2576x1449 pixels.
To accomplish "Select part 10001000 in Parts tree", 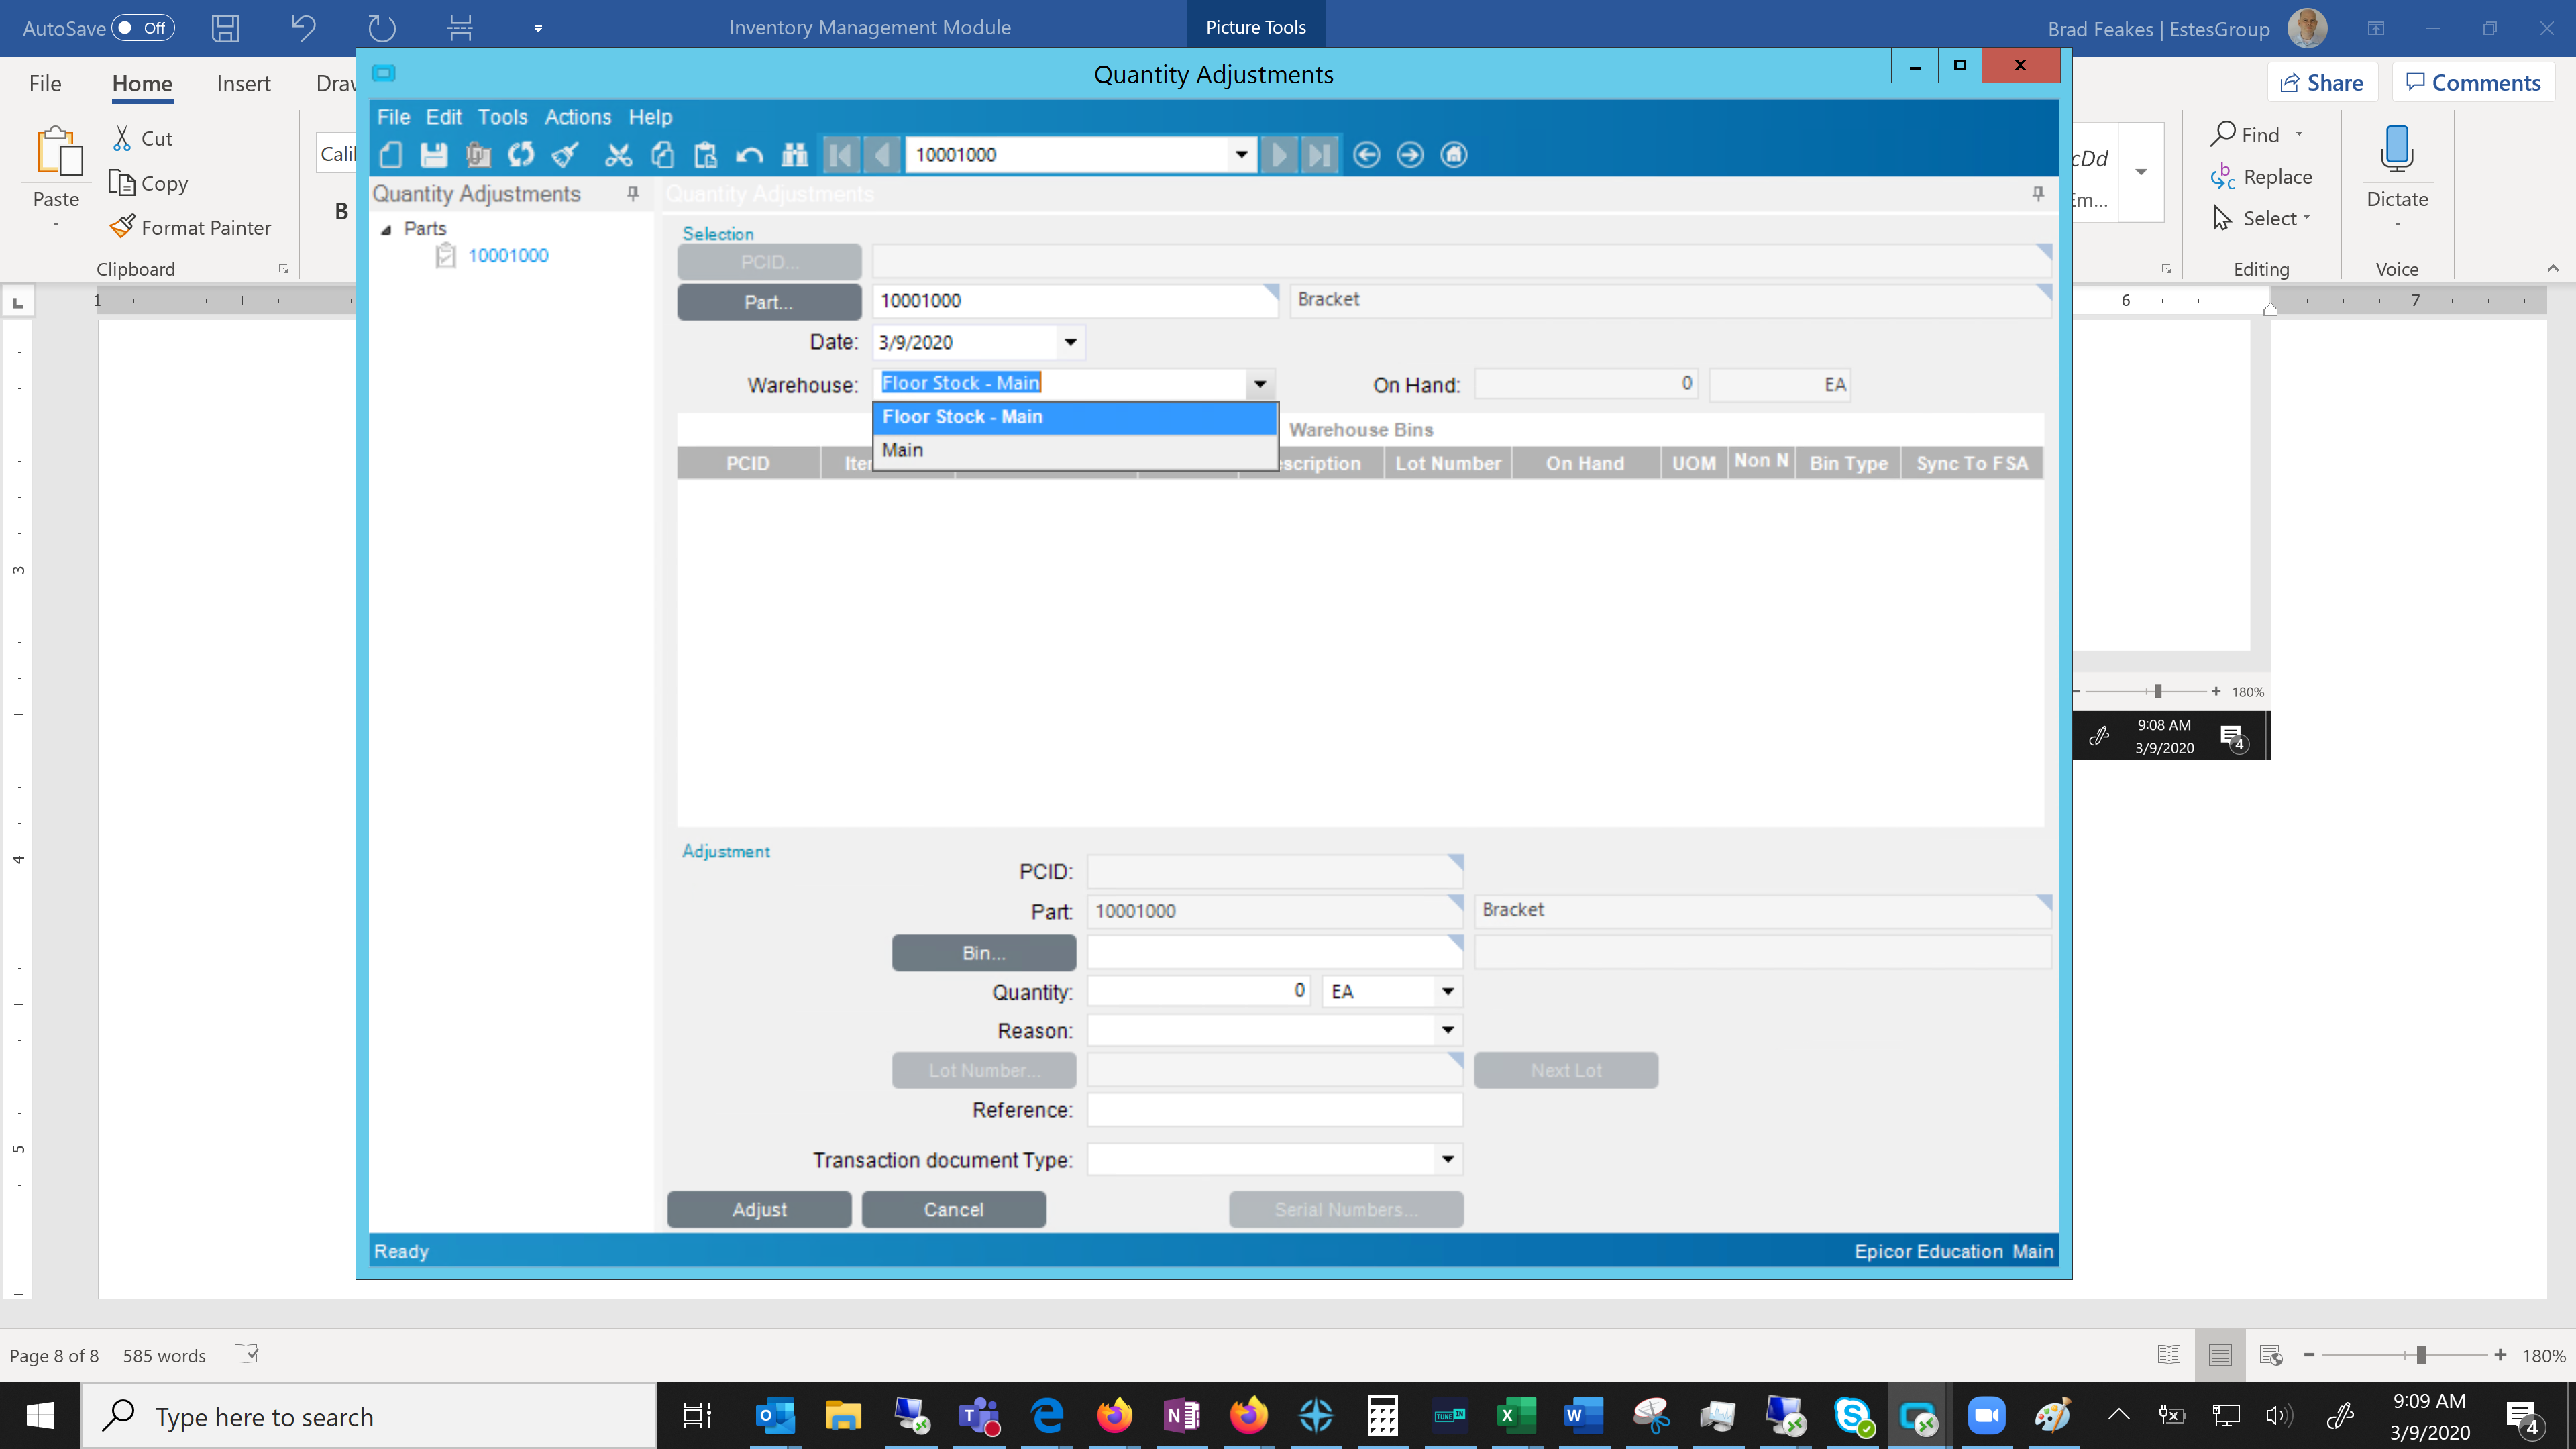I will 508,256.
